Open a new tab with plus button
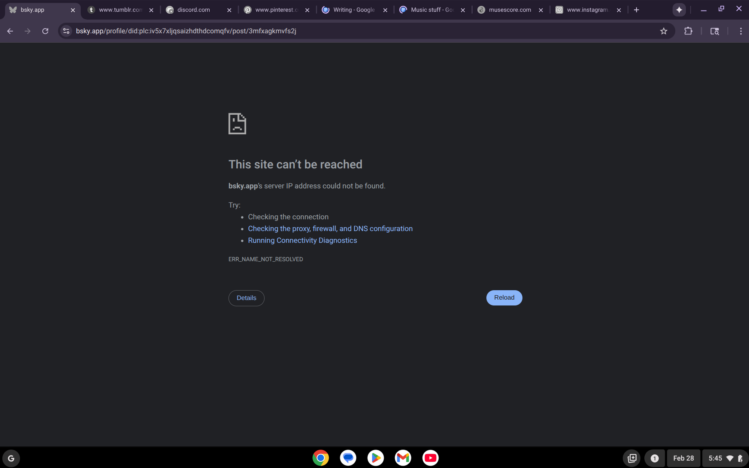 tap(637, 10)
